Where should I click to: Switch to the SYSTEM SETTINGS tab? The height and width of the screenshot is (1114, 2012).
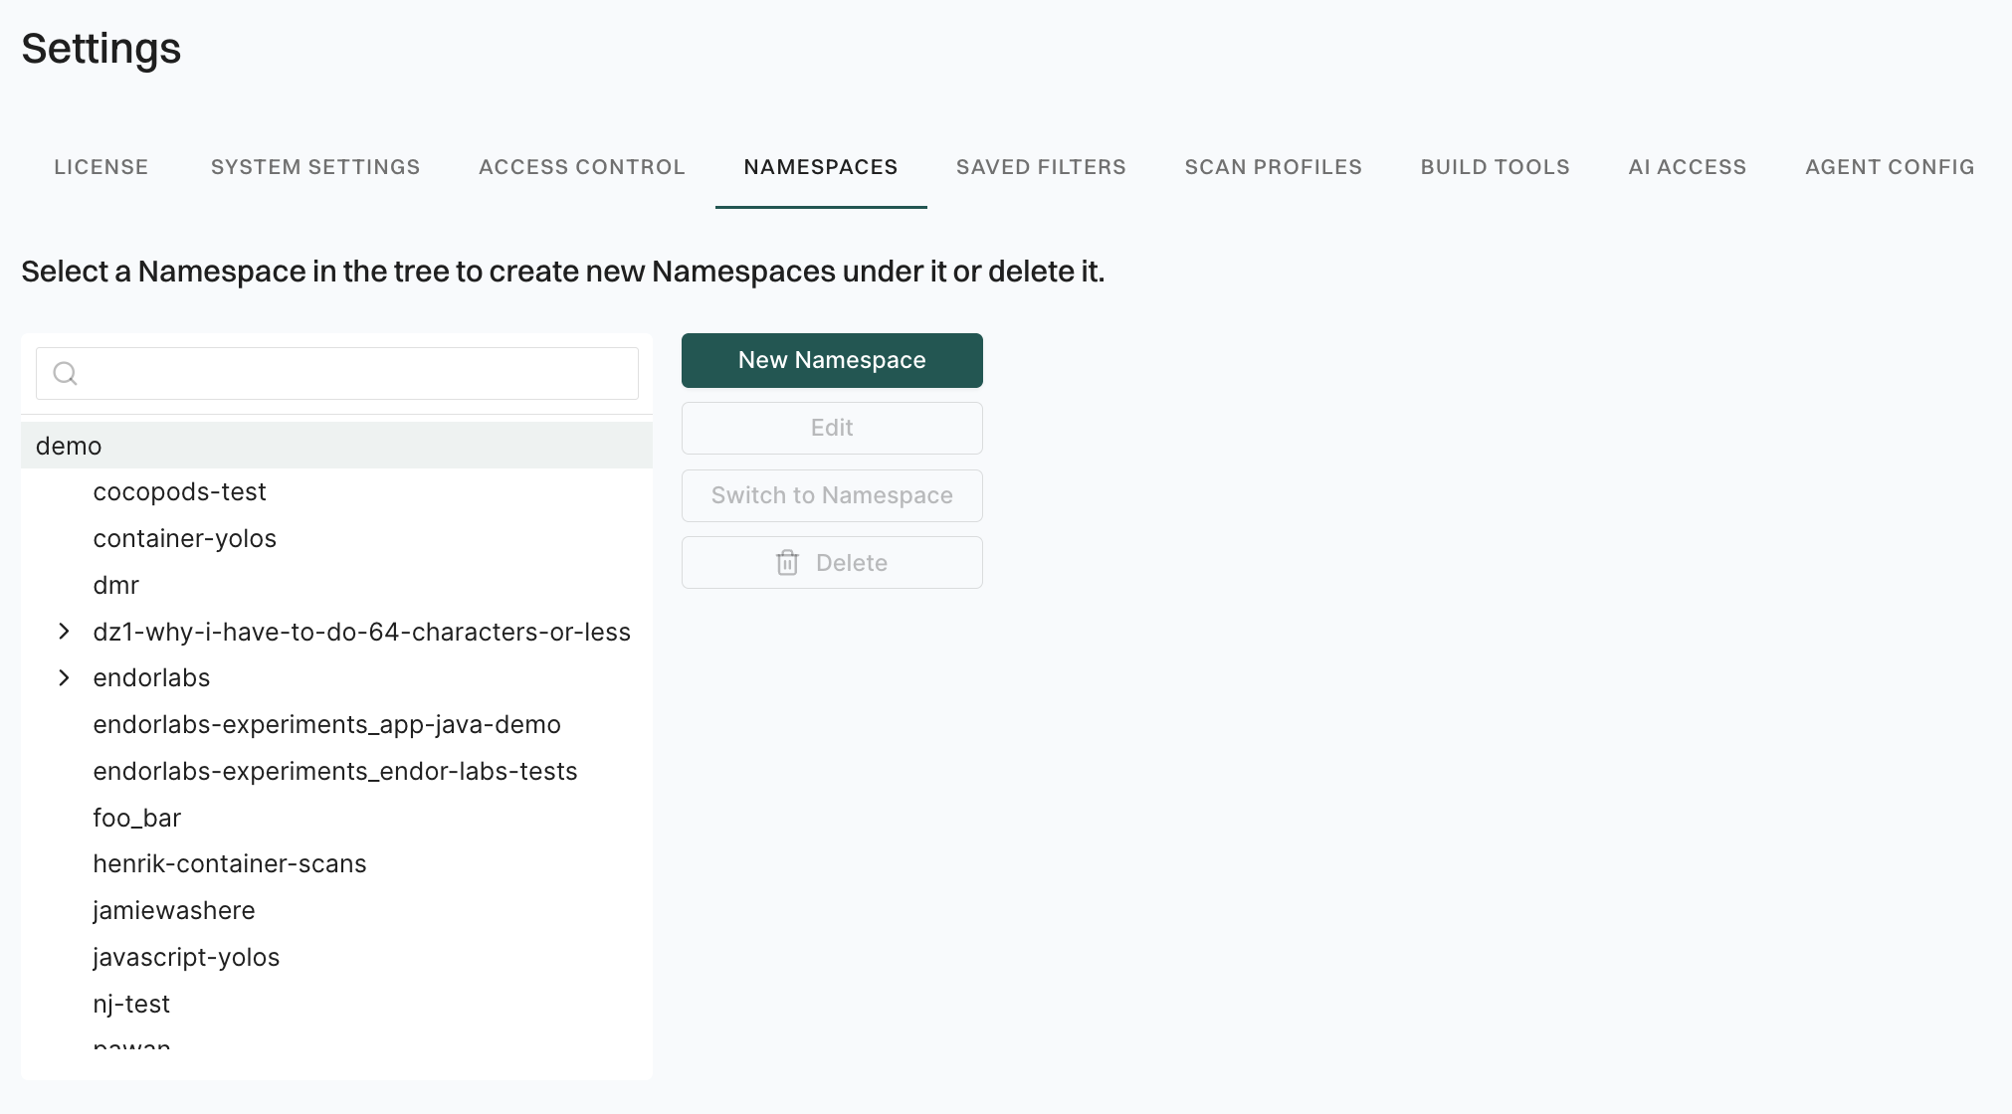[x=314, y=166]
